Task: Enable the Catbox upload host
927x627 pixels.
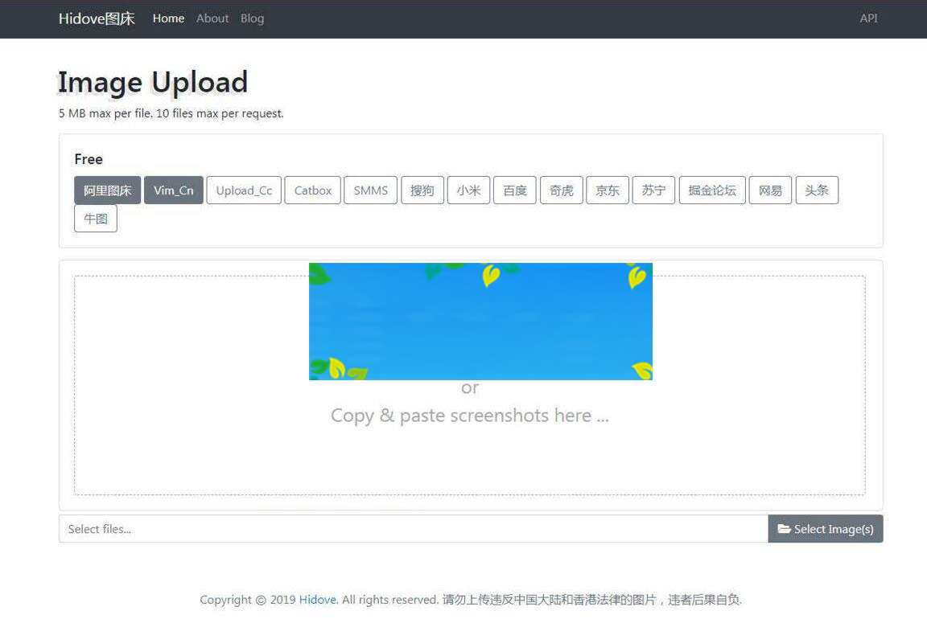Action: point(312,191)
